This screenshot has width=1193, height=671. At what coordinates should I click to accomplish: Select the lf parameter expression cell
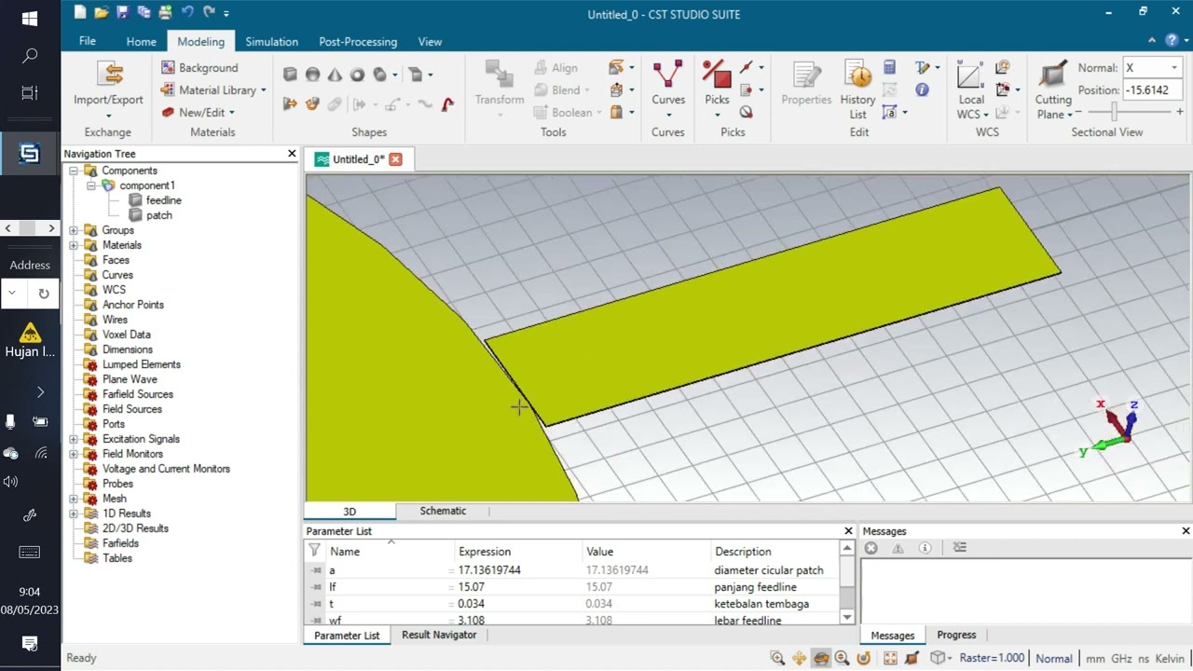518,587
